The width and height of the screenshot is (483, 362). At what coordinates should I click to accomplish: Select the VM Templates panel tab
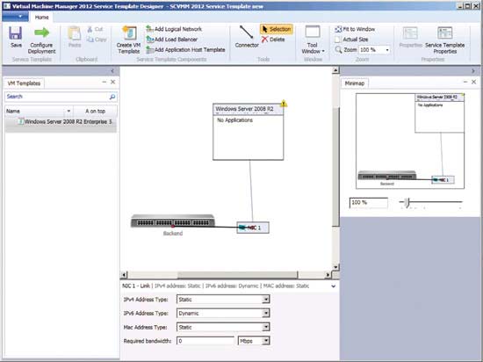pos(24,83)
